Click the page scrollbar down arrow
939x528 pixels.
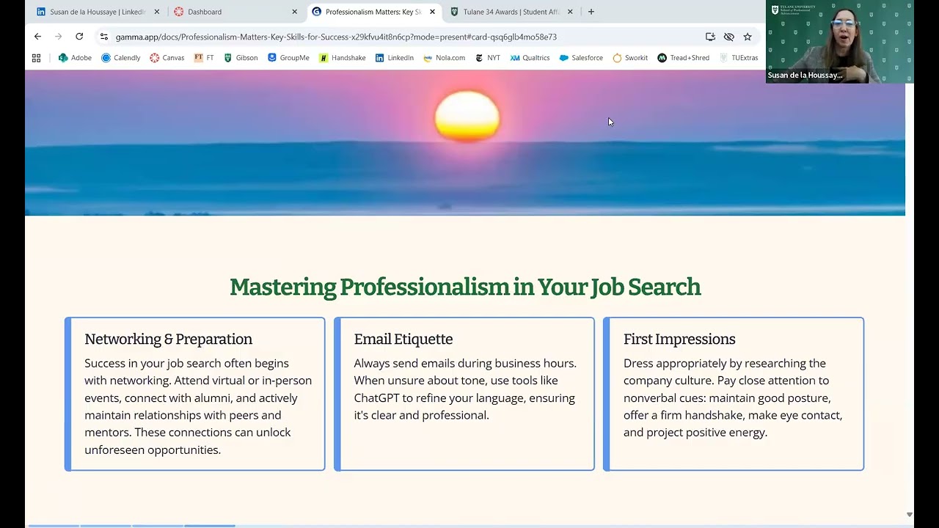[910, 515]
